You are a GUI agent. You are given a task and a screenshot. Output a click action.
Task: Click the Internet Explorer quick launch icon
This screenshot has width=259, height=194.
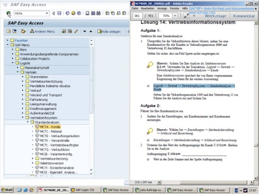[26, 190]
